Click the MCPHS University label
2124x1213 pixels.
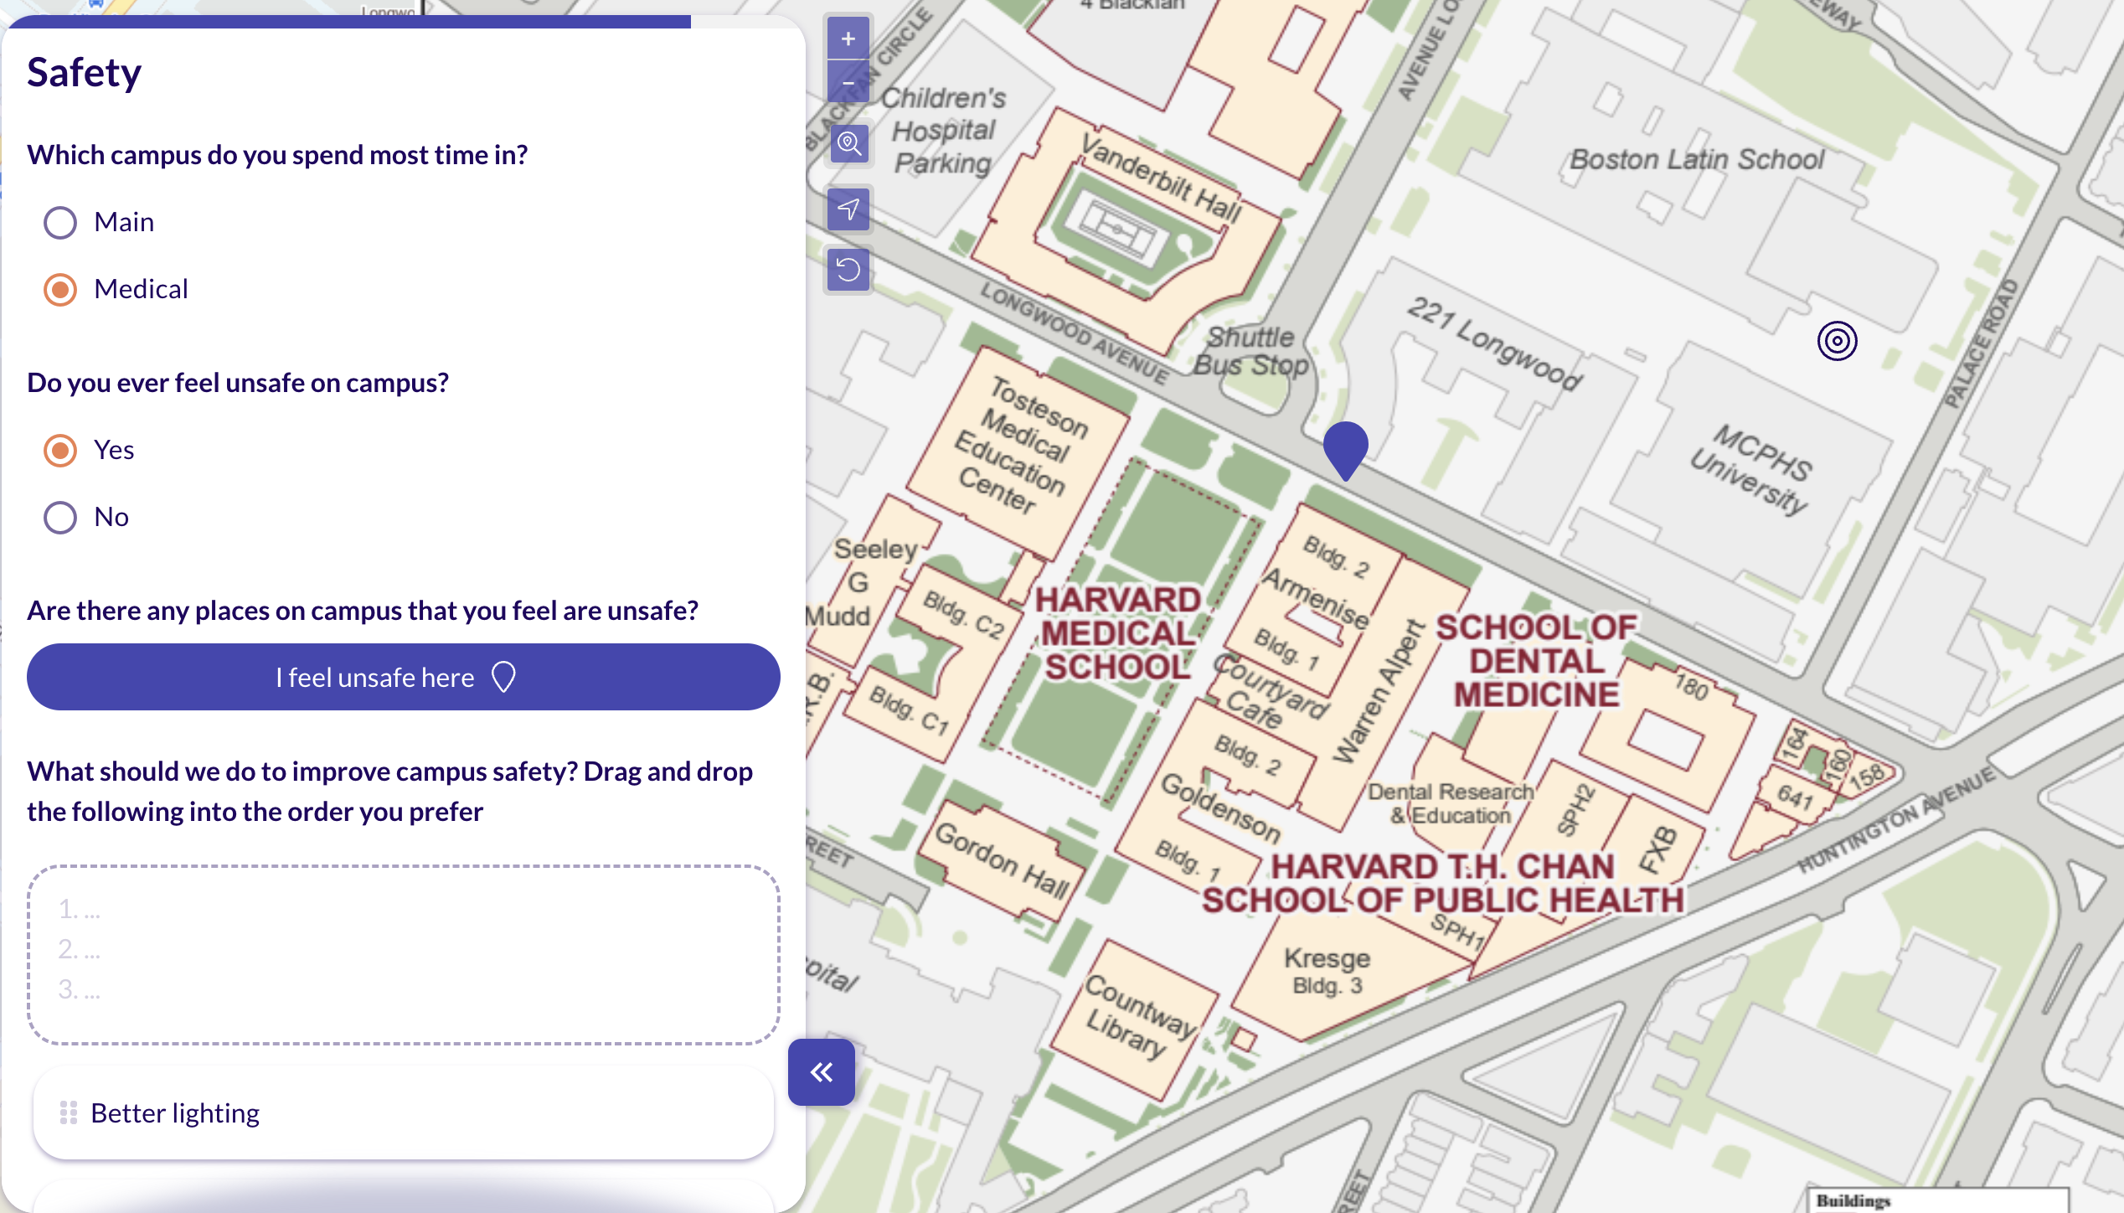coord(1754,469)
